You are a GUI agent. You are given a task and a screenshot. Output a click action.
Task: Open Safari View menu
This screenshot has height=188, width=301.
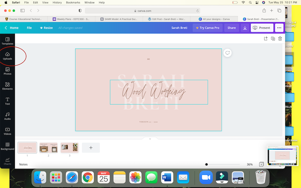pos(45,3)
